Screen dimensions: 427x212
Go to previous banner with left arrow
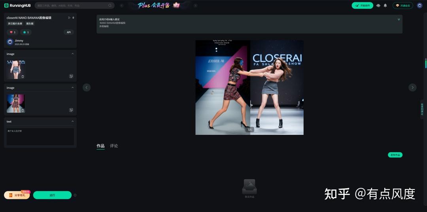click(x=121, y=6)
